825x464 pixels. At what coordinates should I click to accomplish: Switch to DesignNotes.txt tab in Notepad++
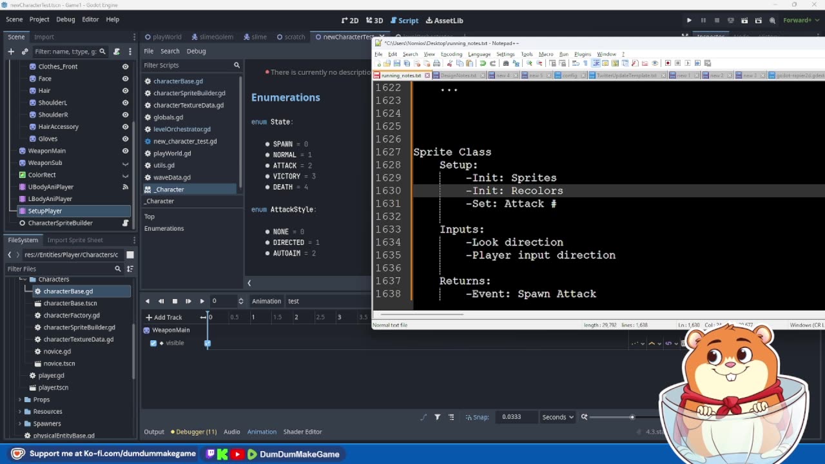pyautogui.click(x=458, y=75)
